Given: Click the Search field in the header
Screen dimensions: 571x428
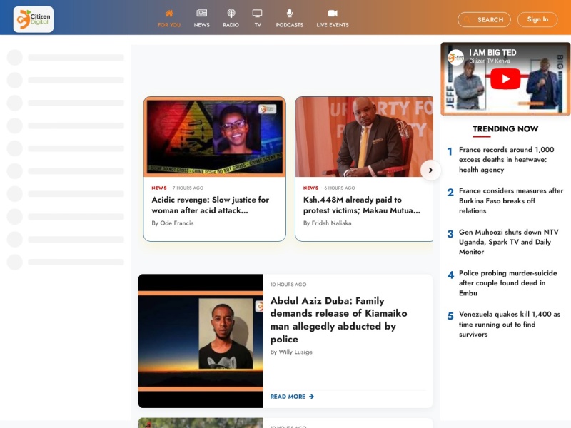Looking at the screenshot, I should (484, 20).
